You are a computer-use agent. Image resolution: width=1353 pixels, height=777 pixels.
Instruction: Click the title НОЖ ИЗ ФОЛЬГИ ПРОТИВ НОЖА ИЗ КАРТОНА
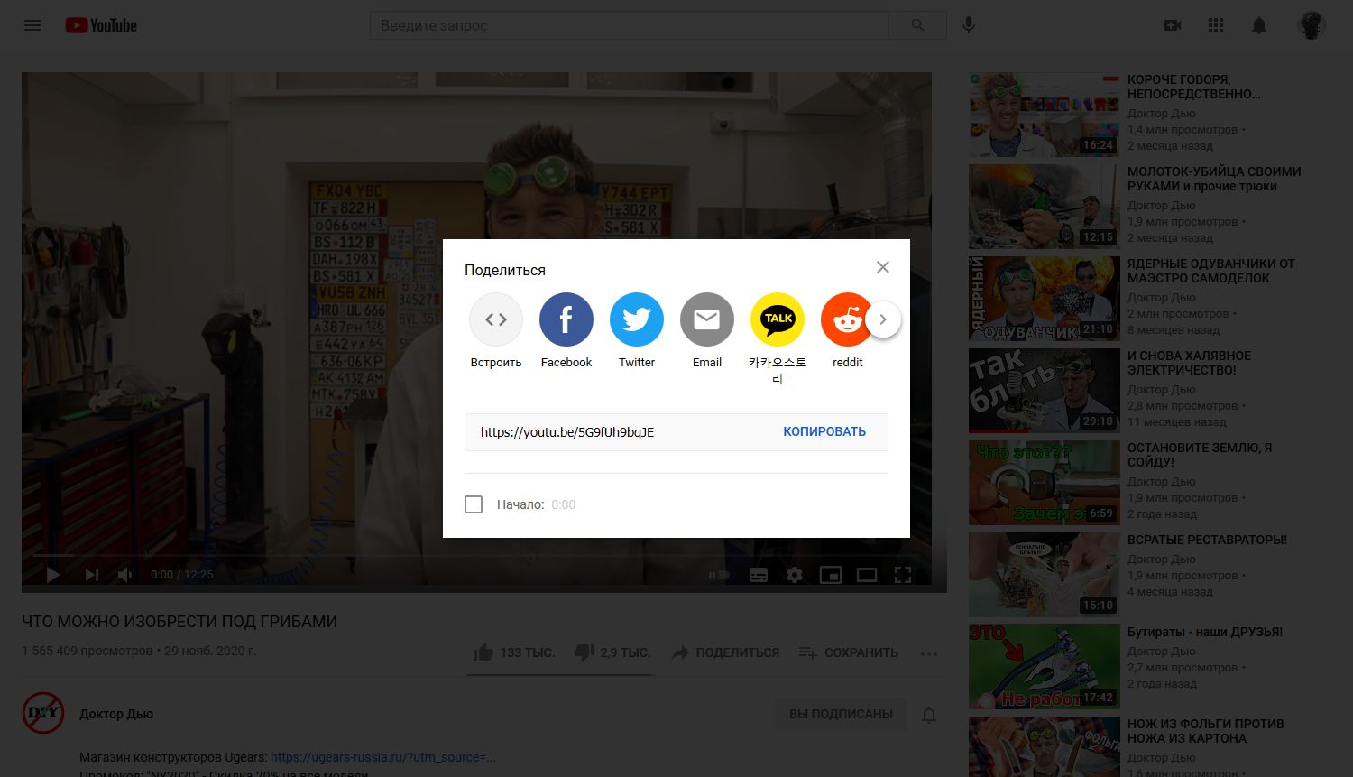click(x=1206, y=731)
